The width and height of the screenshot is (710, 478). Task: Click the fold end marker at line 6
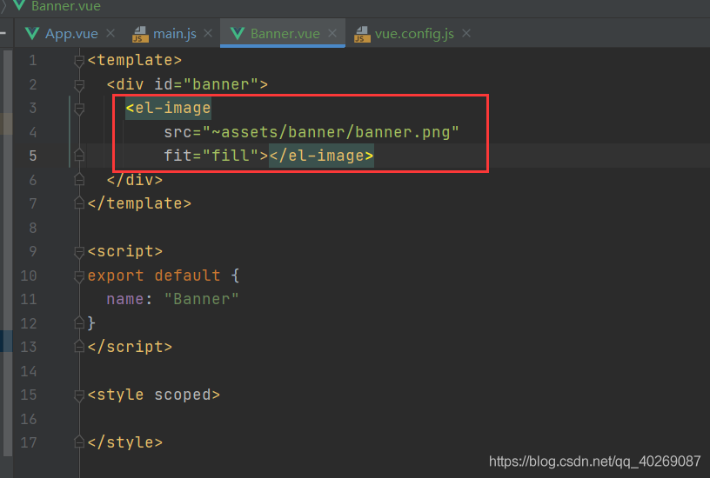(79, 180)
